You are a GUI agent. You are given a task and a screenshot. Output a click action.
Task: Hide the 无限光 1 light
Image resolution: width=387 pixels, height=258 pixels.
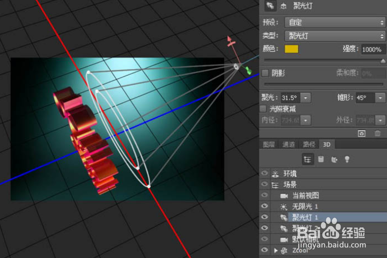pos(265,206)
